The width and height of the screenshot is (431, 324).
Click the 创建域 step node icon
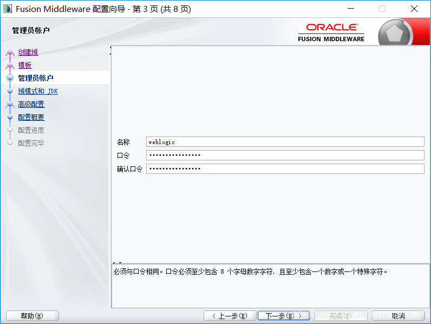(x=10, y=52)
